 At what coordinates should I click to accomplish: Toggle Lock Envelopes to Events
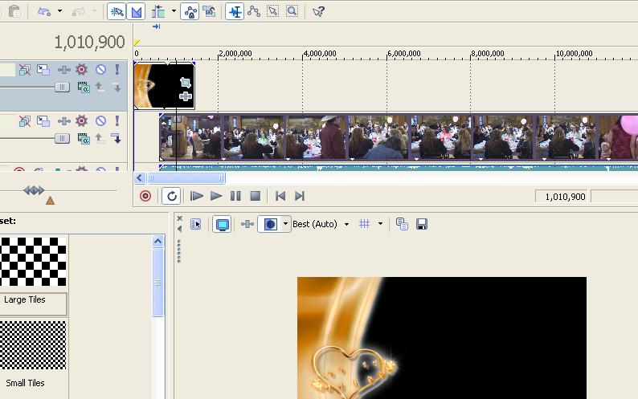tap(190, 11)
